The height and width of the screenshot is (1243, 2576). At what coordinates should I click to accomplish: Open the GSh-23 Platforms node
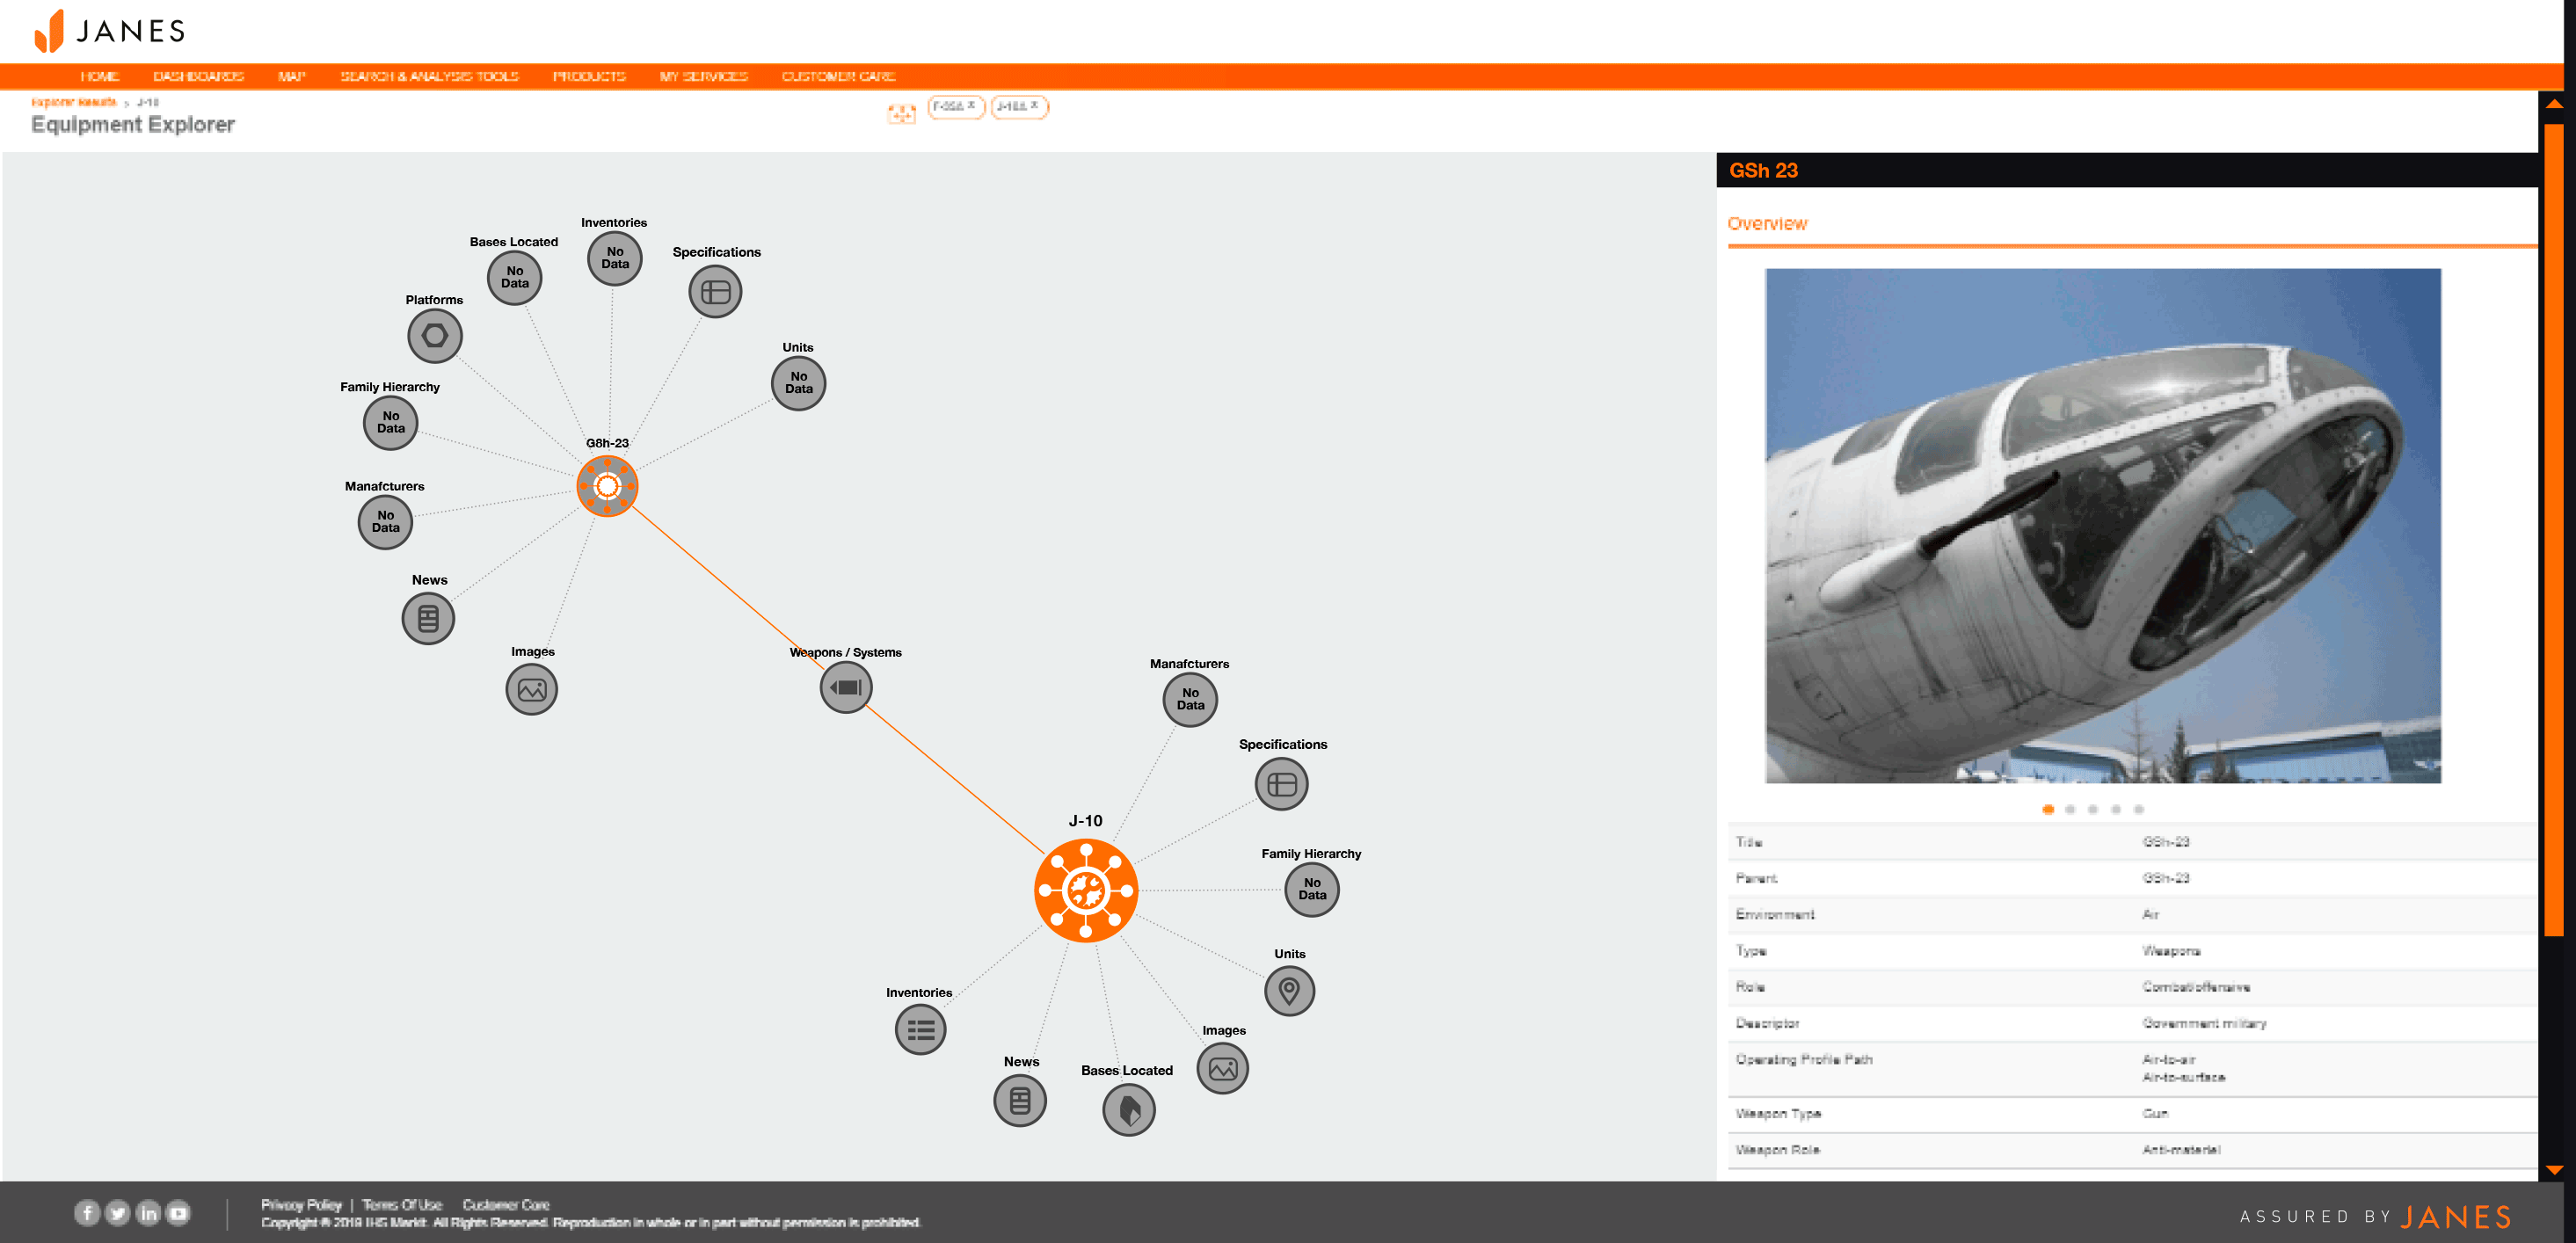coord(435,336)
